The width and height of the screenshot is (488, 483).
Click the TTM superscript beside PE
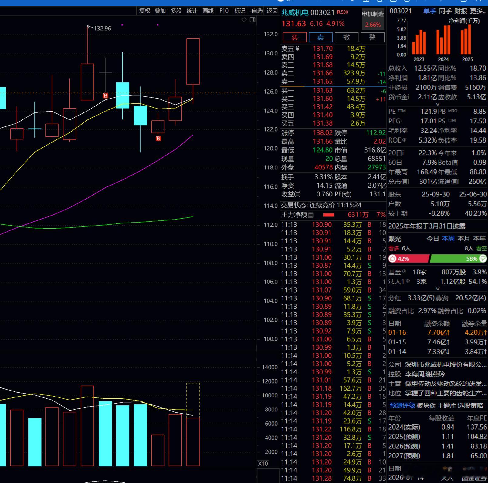click(x=402, y=111)
